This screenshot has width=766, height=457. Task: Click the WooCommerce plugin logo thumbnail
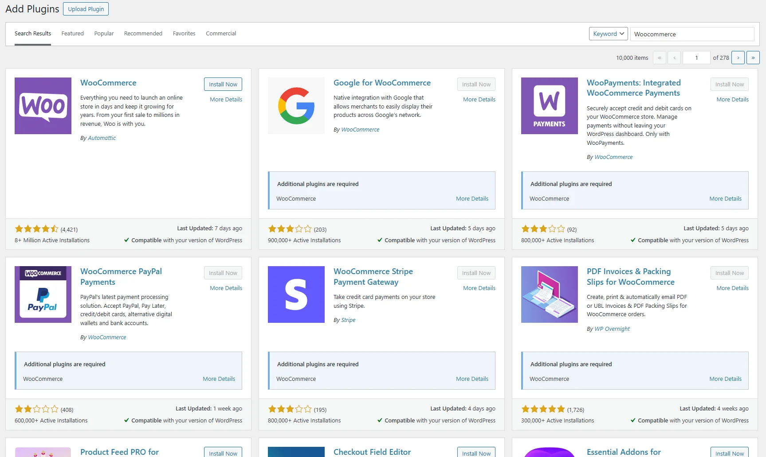[x=43, y=106]
